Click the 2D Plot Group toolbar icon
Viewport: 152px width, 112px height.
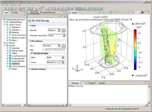tap(87, 9)
